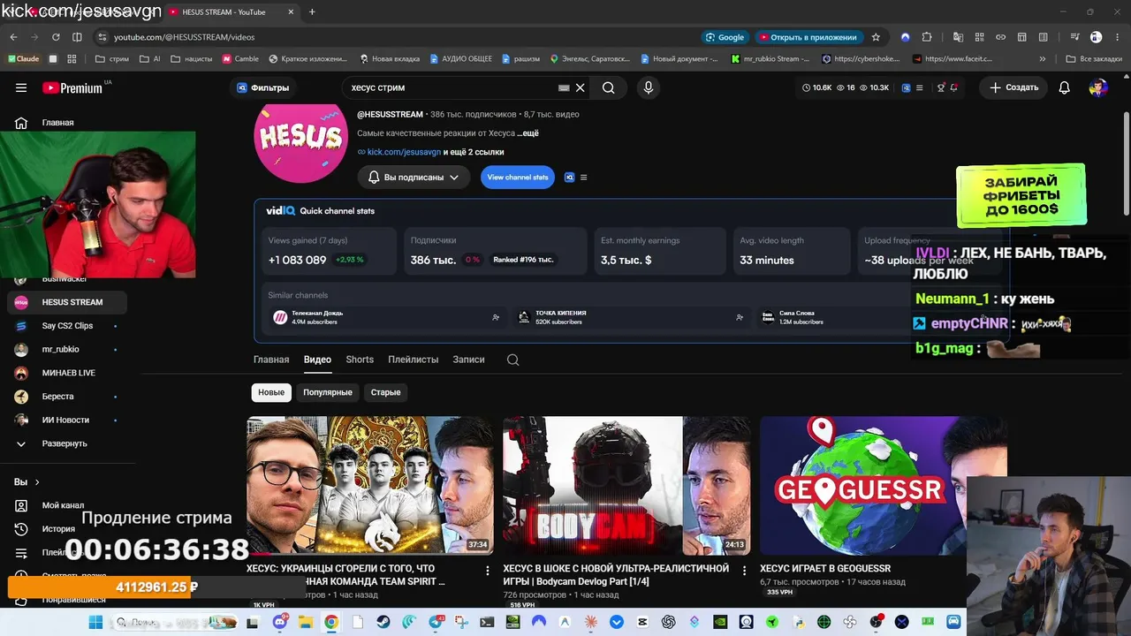This screenshot has height=636, width=1131.
Task: Click "Открыть в приложении" in address bar
Action: click(808, 37)
